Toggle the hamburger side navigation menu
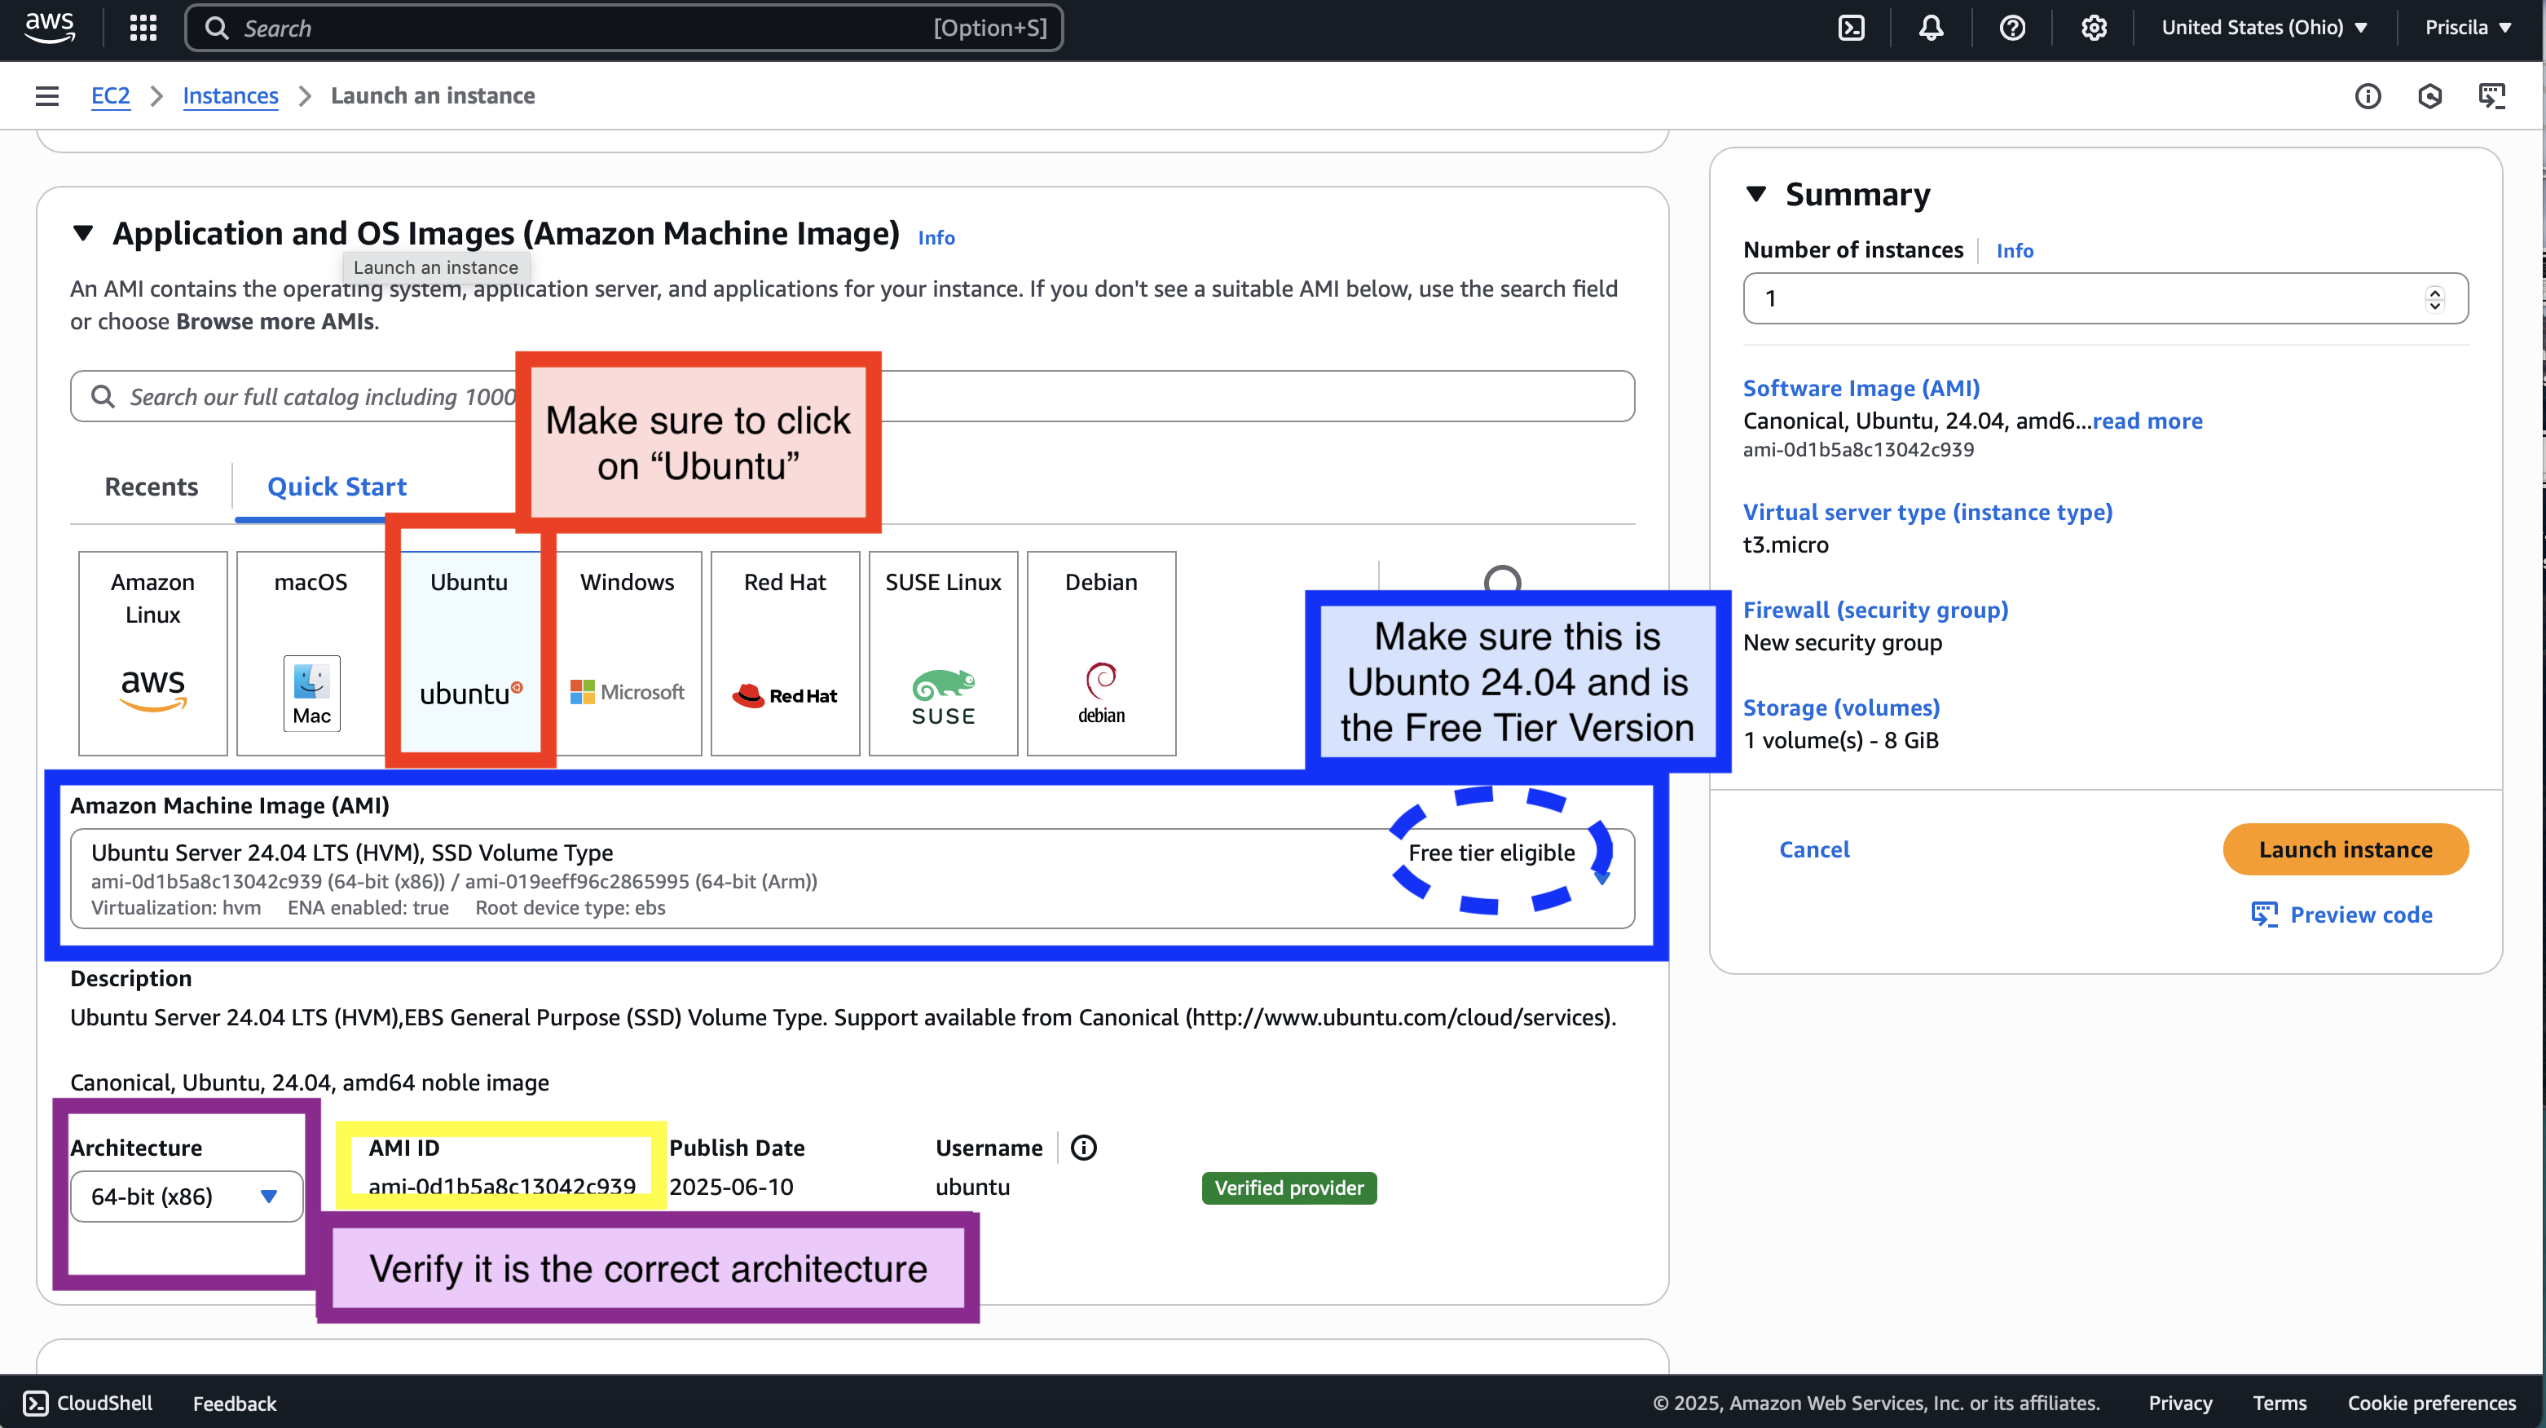The width and height of the screenshot is (2546, 1428). pyautogui.click(x=46, y=96)
